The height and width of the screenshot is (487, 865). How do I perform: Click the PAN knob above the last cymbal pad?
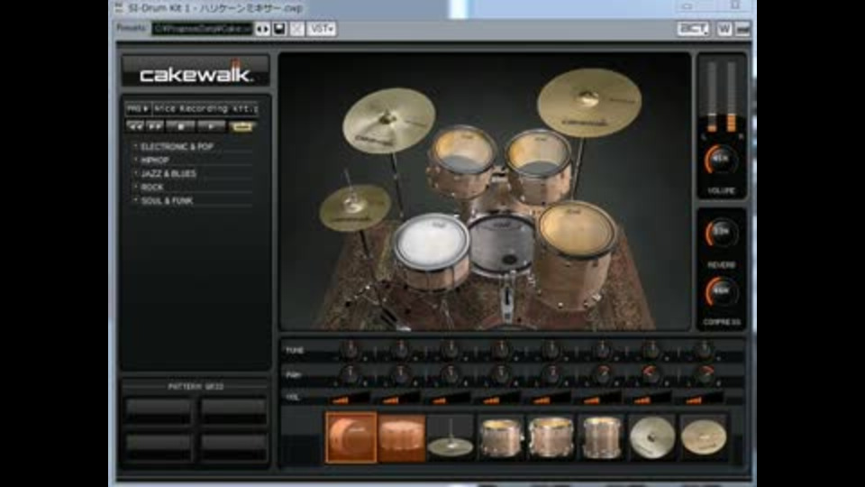pos(705,374)
